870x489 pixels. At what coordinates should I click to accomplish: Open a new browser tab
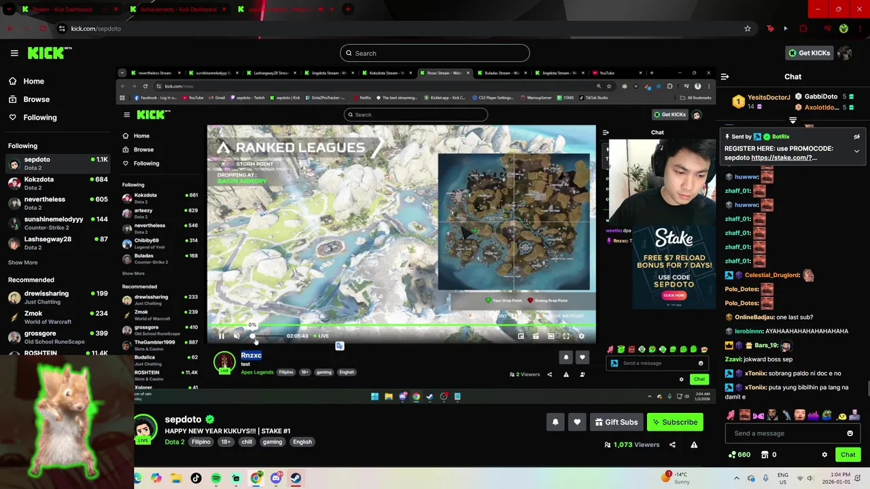pyautogui.click(x=347, y=10)
